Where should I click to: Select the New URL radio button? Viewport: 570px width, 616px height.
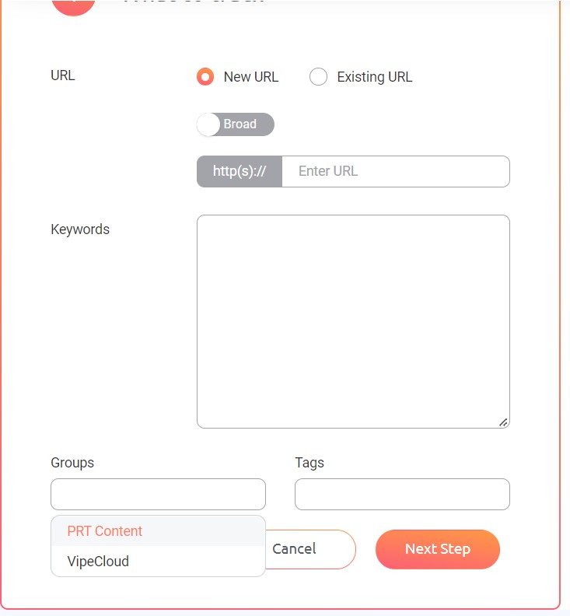pos(205,76)
